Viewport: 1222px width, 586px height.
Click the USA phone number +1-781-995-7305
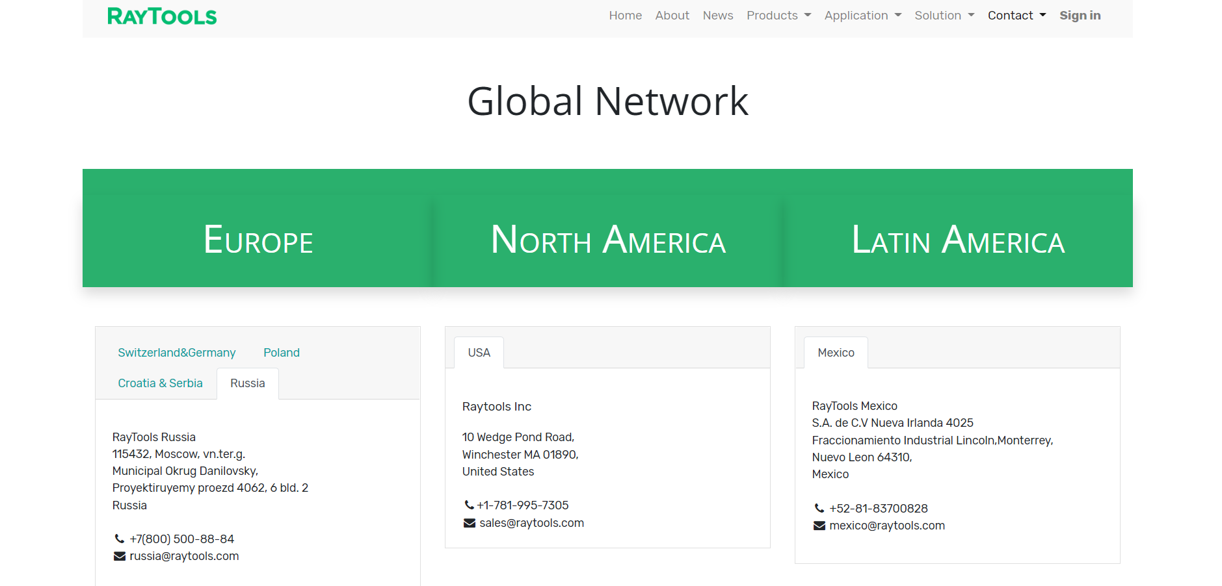point(523,505)
